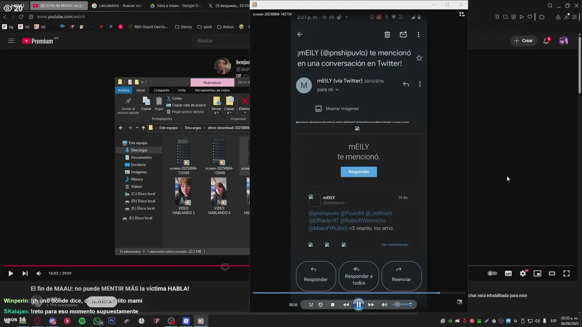Image resolution: width=582 pixels, height=327 pixels.
Task: Open the email top three-dot menu
Action: click(x=418, y=35)
